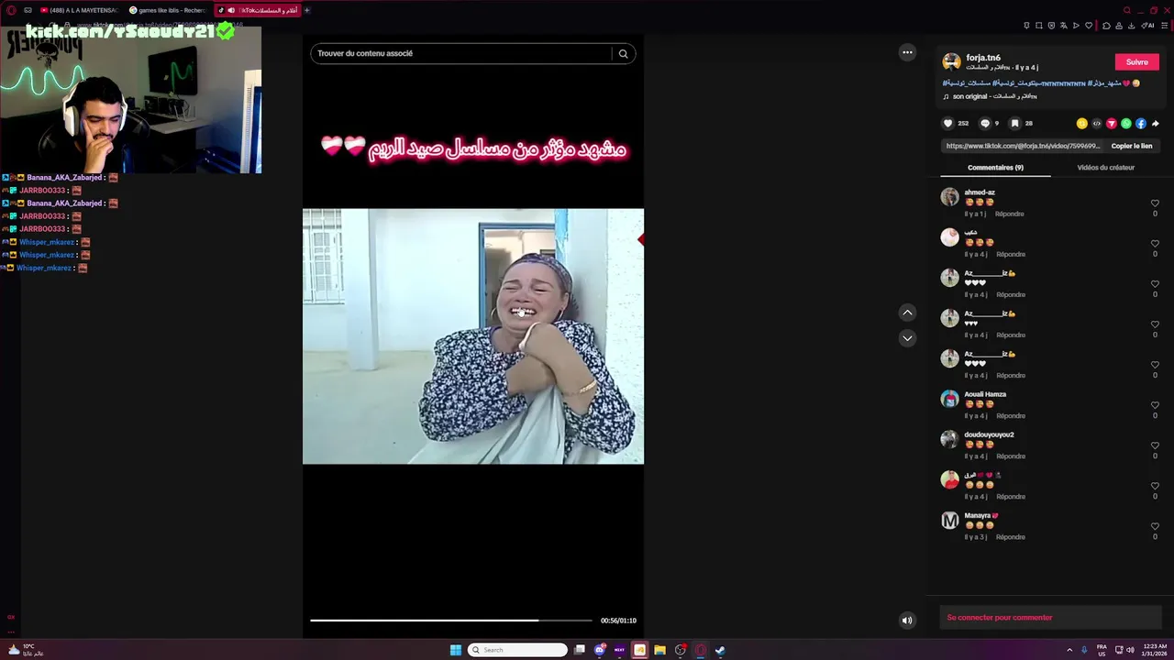Open the weather widget showing 10°C

click(26, 650)
